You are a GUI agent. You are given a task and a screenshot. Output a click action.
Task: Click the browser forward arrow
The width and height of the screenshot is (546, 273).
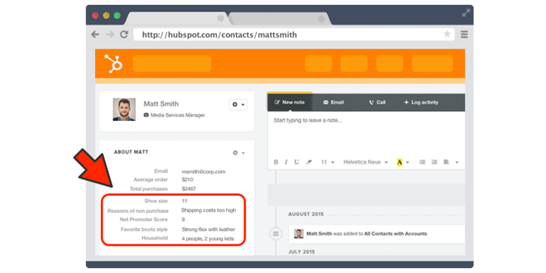(x=110, y=35)
